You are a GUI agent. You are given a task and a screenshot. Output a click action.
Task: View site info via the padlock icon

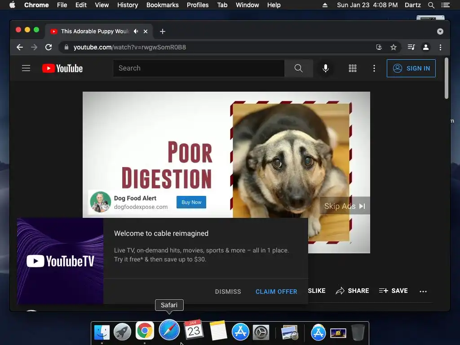(x=66, y=47)
